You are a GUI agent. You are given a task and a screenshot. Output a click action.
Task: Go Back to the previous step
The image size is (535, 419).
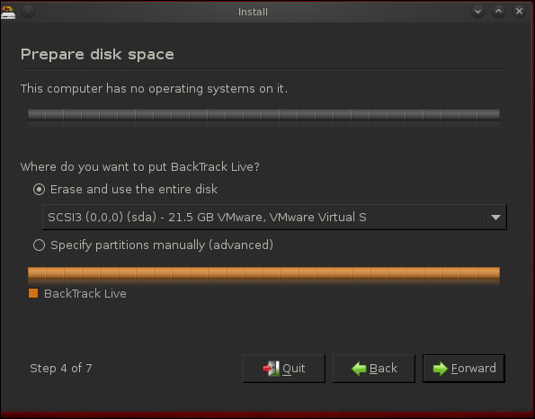(x=374, y=369)
